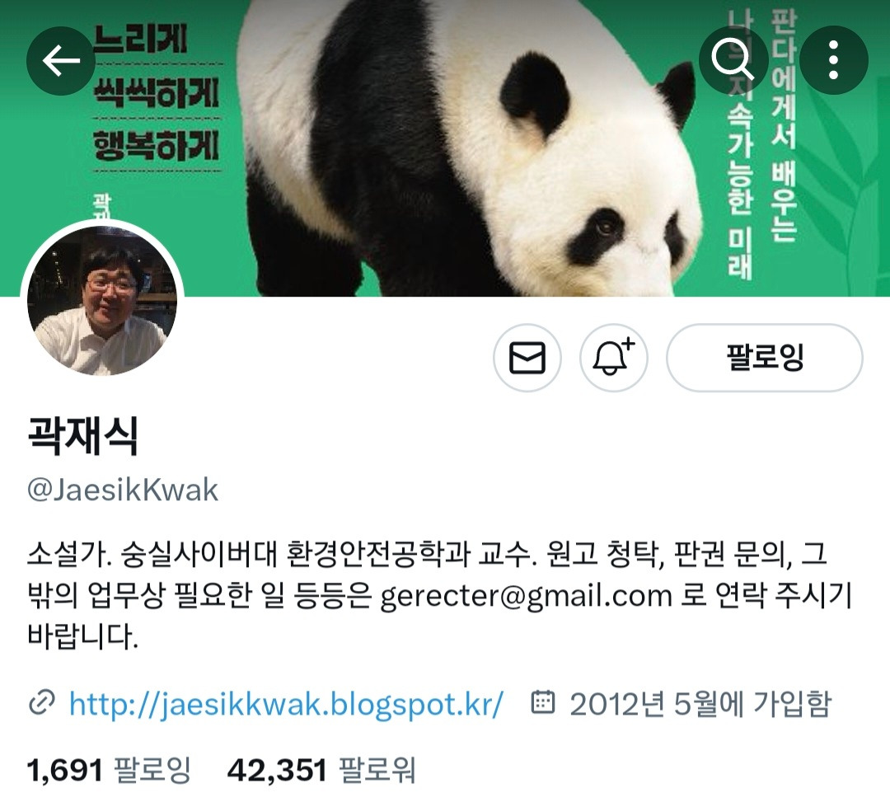Tap the calendar icon next to join date
Screen dimensions: 890x802
542,702
